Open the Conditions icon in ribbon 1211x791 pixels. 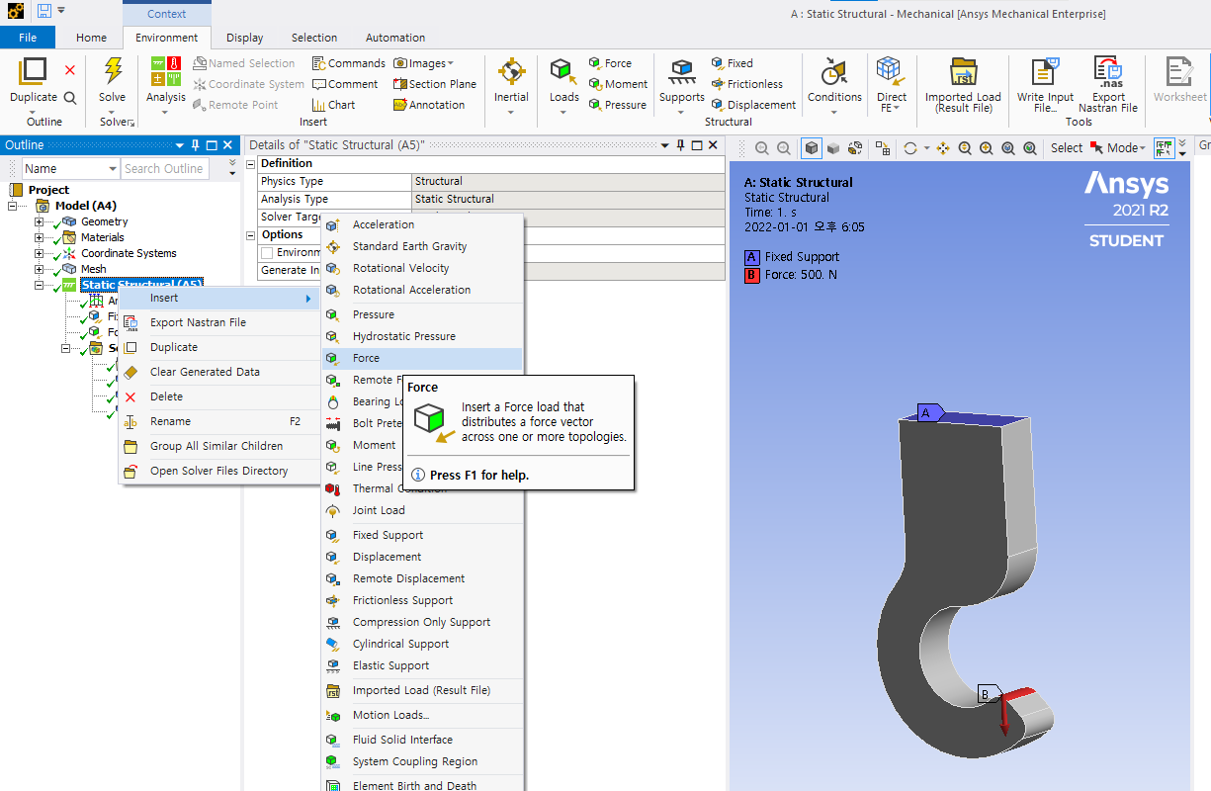point(834,72)
